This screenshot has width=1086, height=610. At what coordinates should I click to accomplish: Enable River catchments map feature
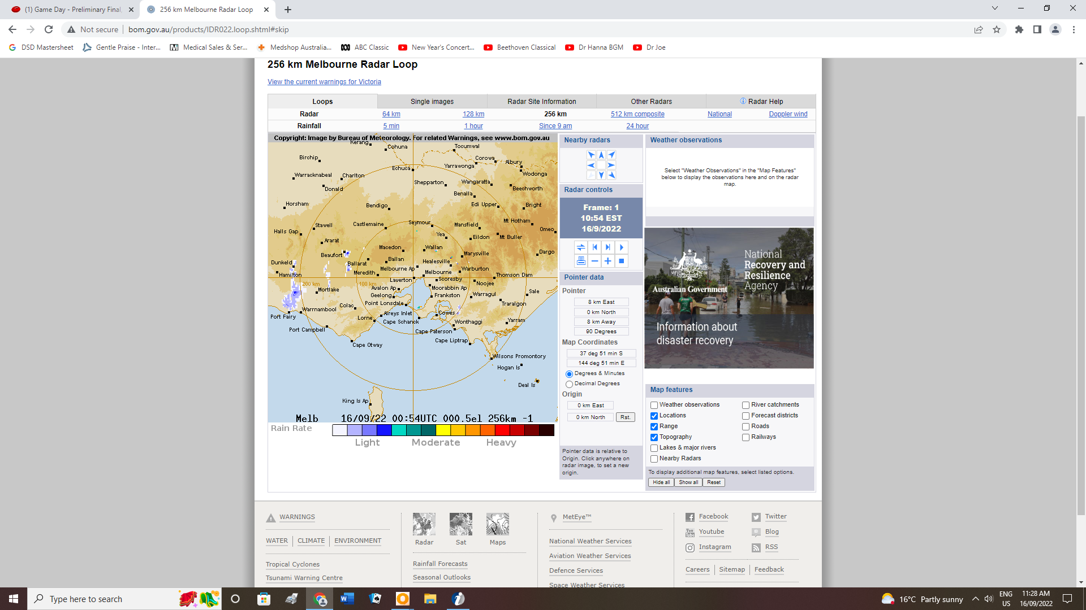[745, 405]
